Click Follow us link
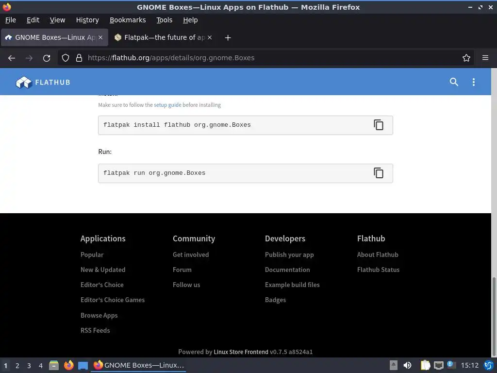The height and width of the screenshot is (373, 497). click(x=186, y=285)
